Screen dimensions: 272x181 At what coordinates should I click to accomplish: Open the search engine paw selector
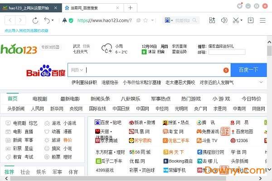(169, 20)
